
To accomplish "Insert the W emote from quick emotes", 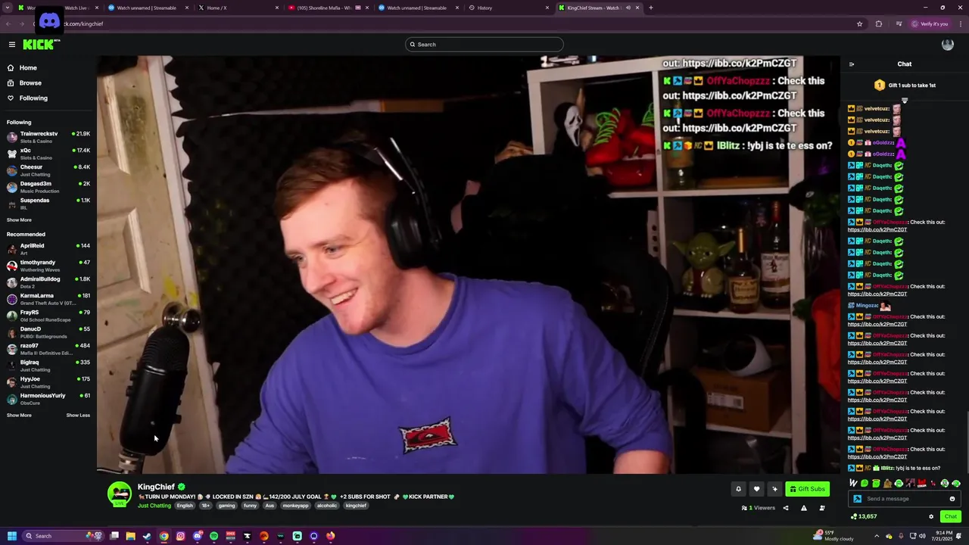I will (854, 483).
